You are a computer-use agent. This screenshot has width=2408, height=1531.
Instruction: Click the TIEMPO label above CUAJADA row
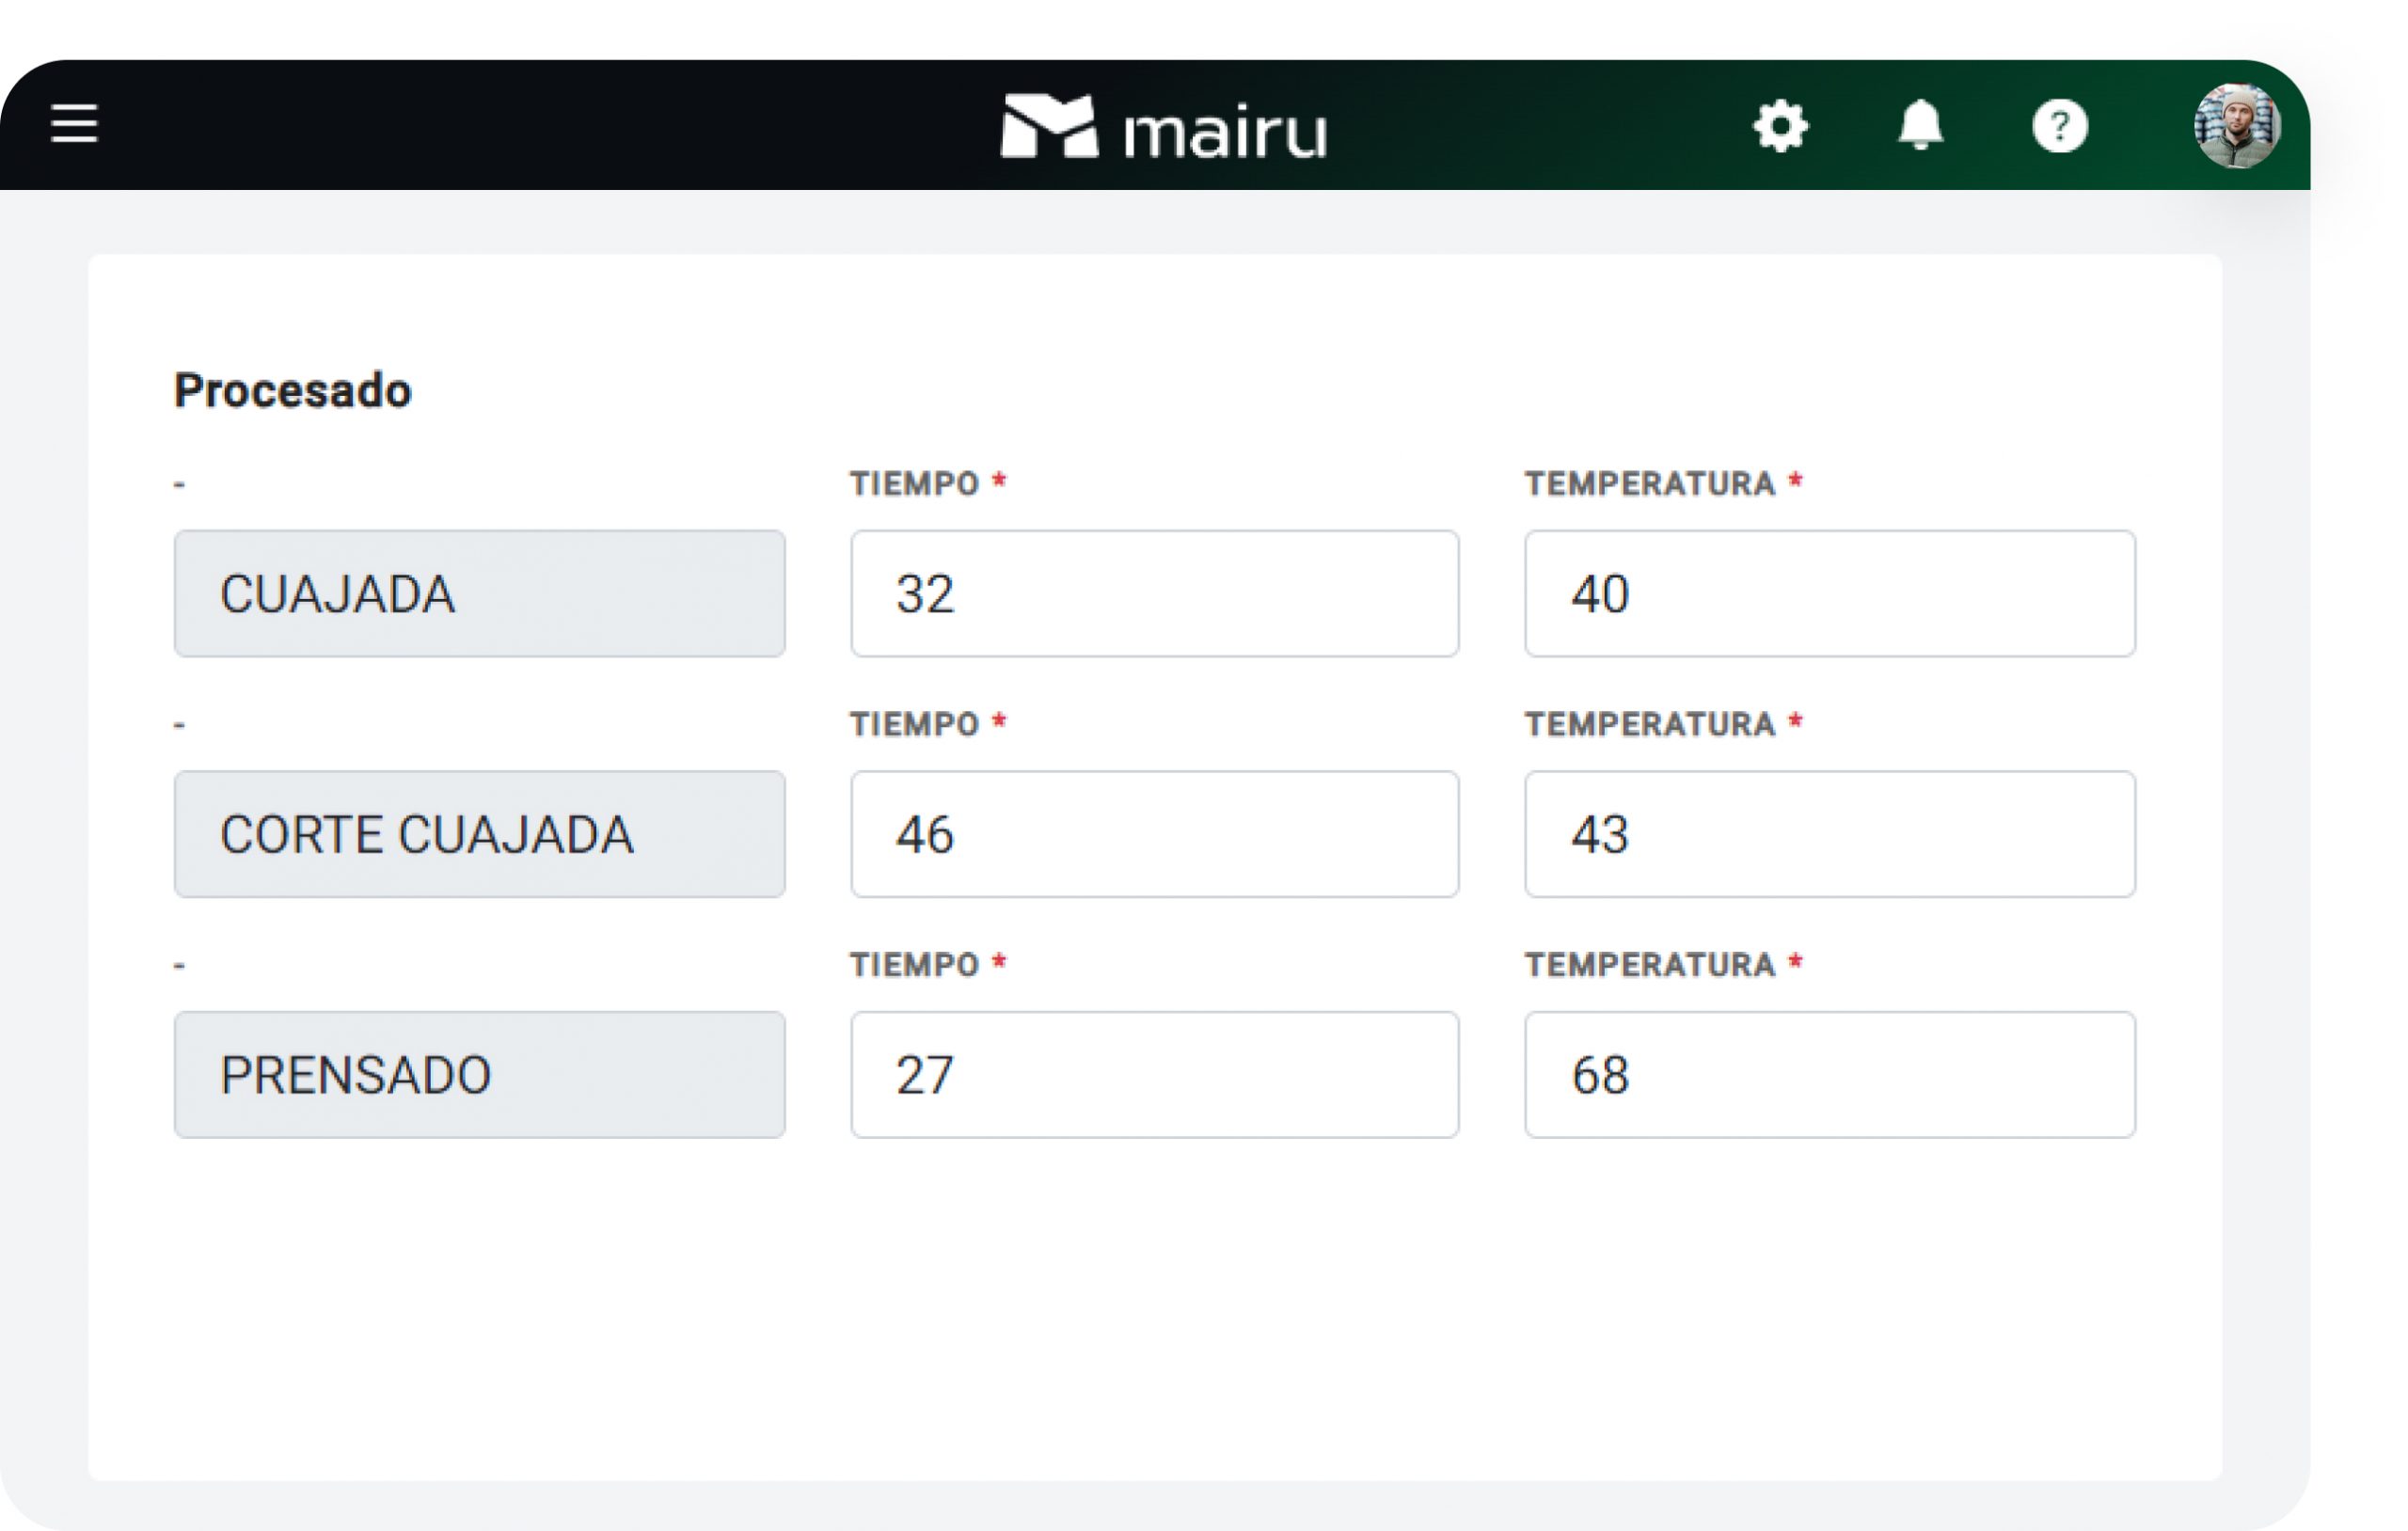pyautogui.click(x=914, y=484)
